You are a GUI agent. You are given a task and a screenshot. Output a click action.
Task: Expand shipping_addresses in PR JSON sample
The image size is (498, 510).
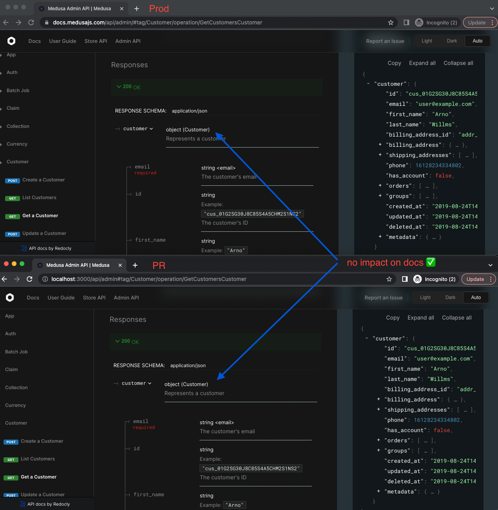point(379,410)
